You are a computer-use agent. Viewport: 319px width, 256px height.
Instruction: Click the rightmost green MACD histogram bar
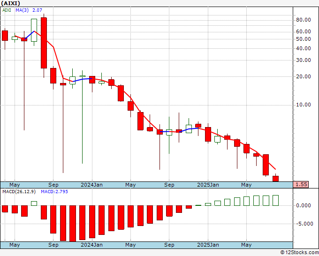coord(275,201)
